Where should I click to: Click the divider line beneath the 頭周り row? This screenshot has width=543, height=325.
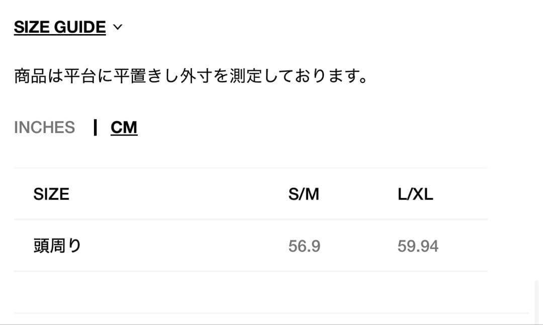[250, 271]
